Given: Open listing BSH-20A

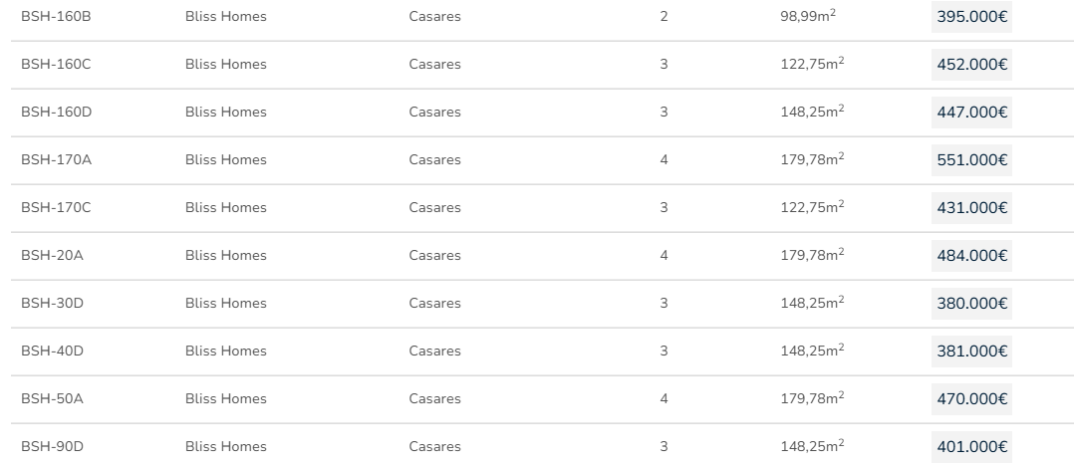Looking at the screenshot, I should [x=52, y=256].
